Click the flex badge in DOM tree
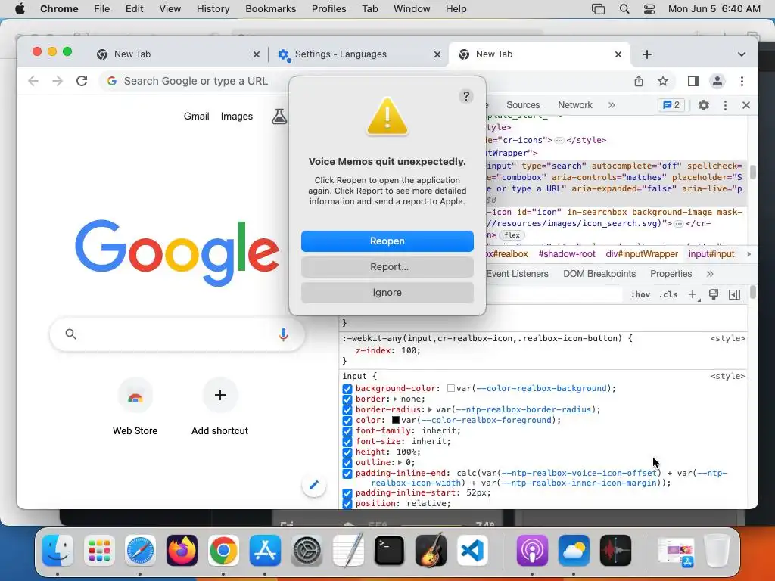775x581 pixels. click(x=512, y=235)
